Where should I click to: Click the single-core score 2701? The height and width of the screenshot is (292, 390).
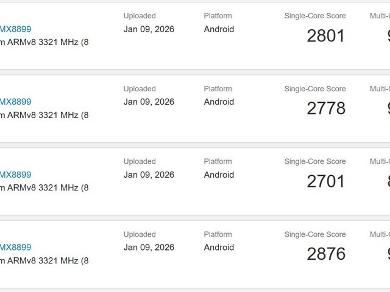point(325,181)
